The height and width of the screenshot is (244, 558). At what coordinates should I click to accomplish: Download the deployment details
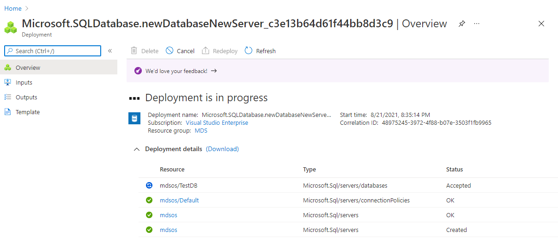click(x=222, y=149)
